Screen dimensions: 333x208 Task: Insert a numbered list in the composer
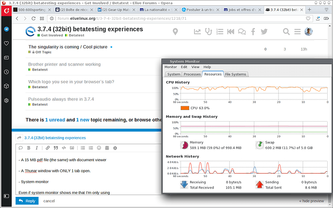pos(91,148)
